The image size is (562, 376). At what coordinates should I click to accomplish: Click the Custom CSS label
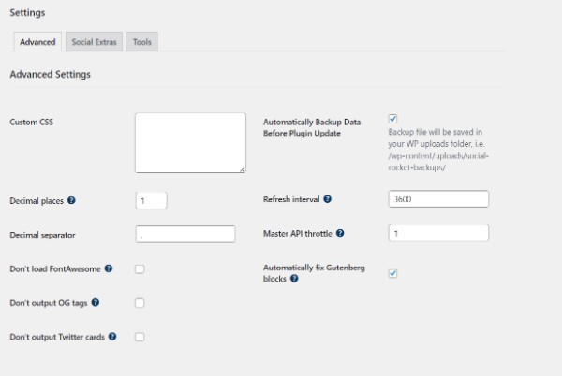click(32, 122)
